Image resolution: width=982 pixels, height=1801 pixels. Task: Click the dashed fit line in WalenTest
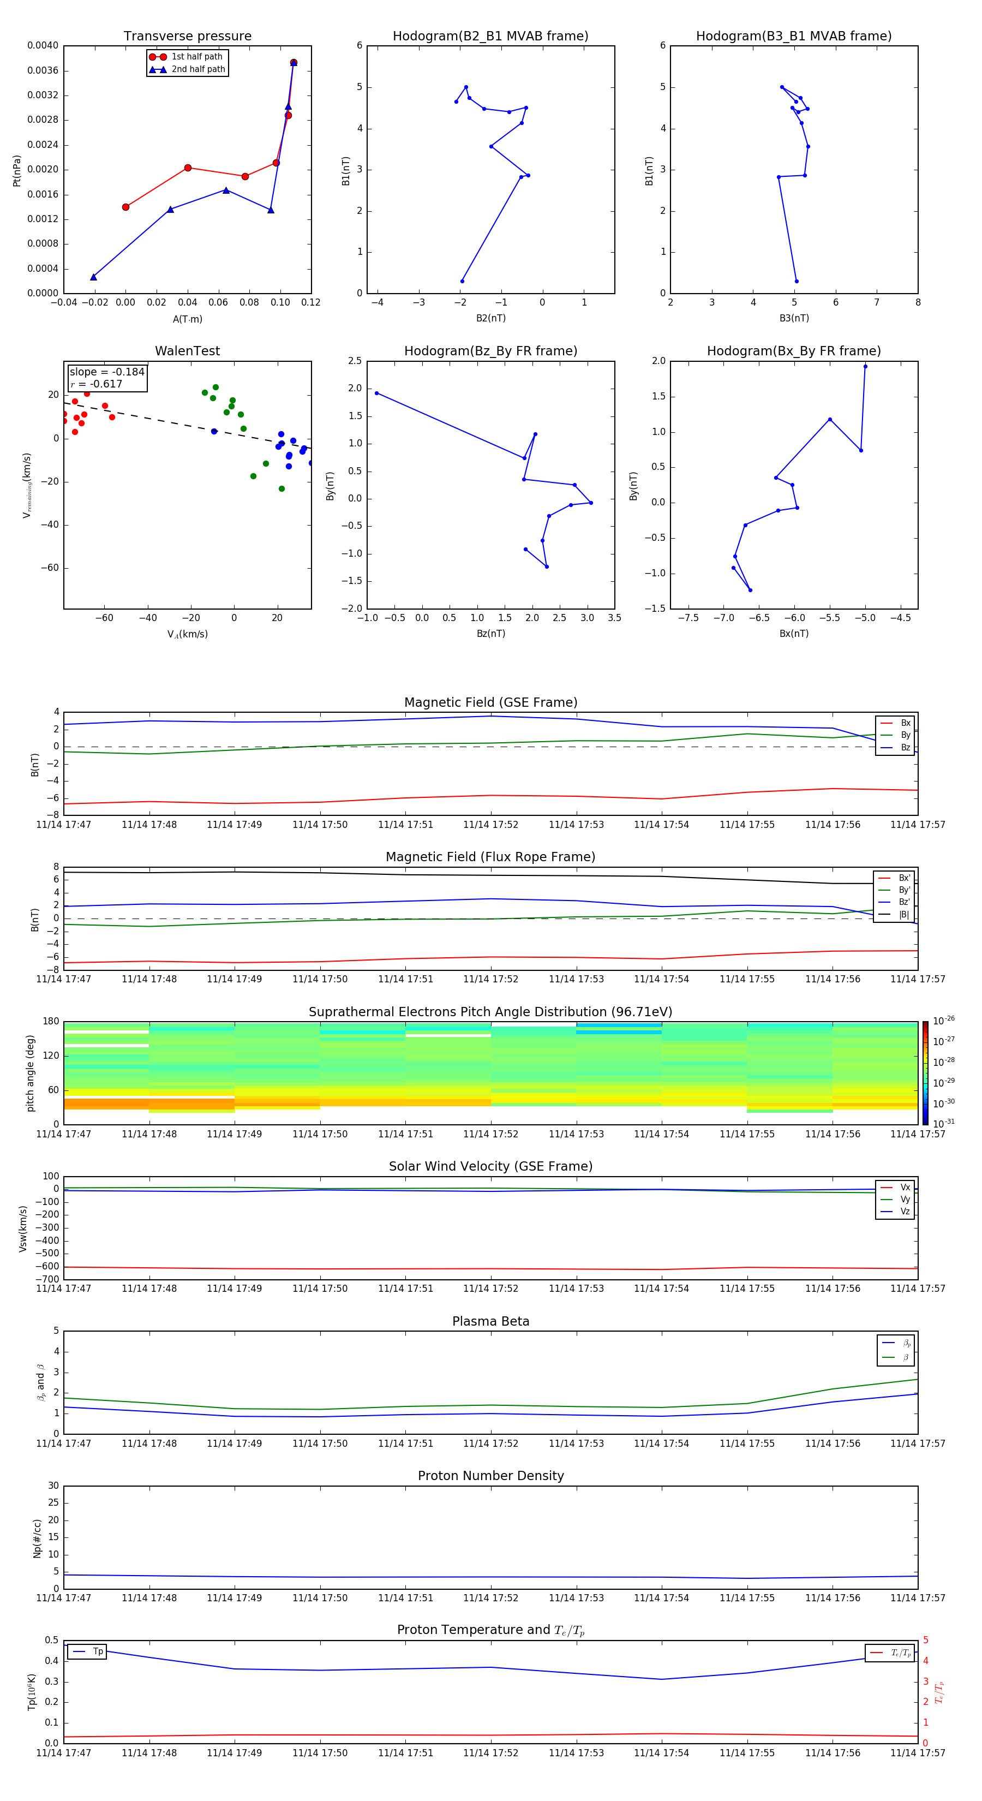187,425
